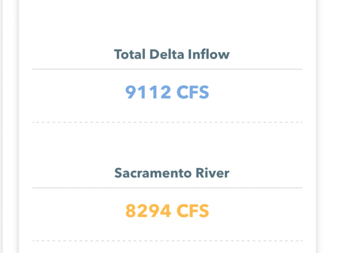This screenshot has width=338, height=253.
Task: Click dashed separator below 9112 CFS
Action: [x=167, y=122]
